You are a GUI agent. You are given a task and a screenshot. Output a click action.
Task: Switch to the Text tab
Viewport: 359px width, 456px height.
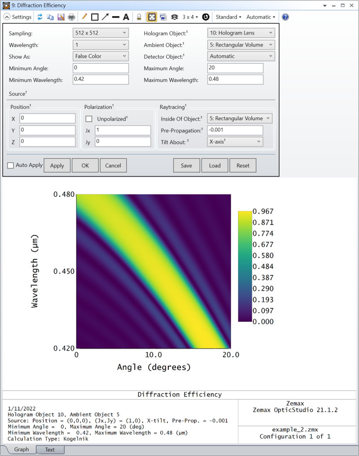[x=49, y=450]
